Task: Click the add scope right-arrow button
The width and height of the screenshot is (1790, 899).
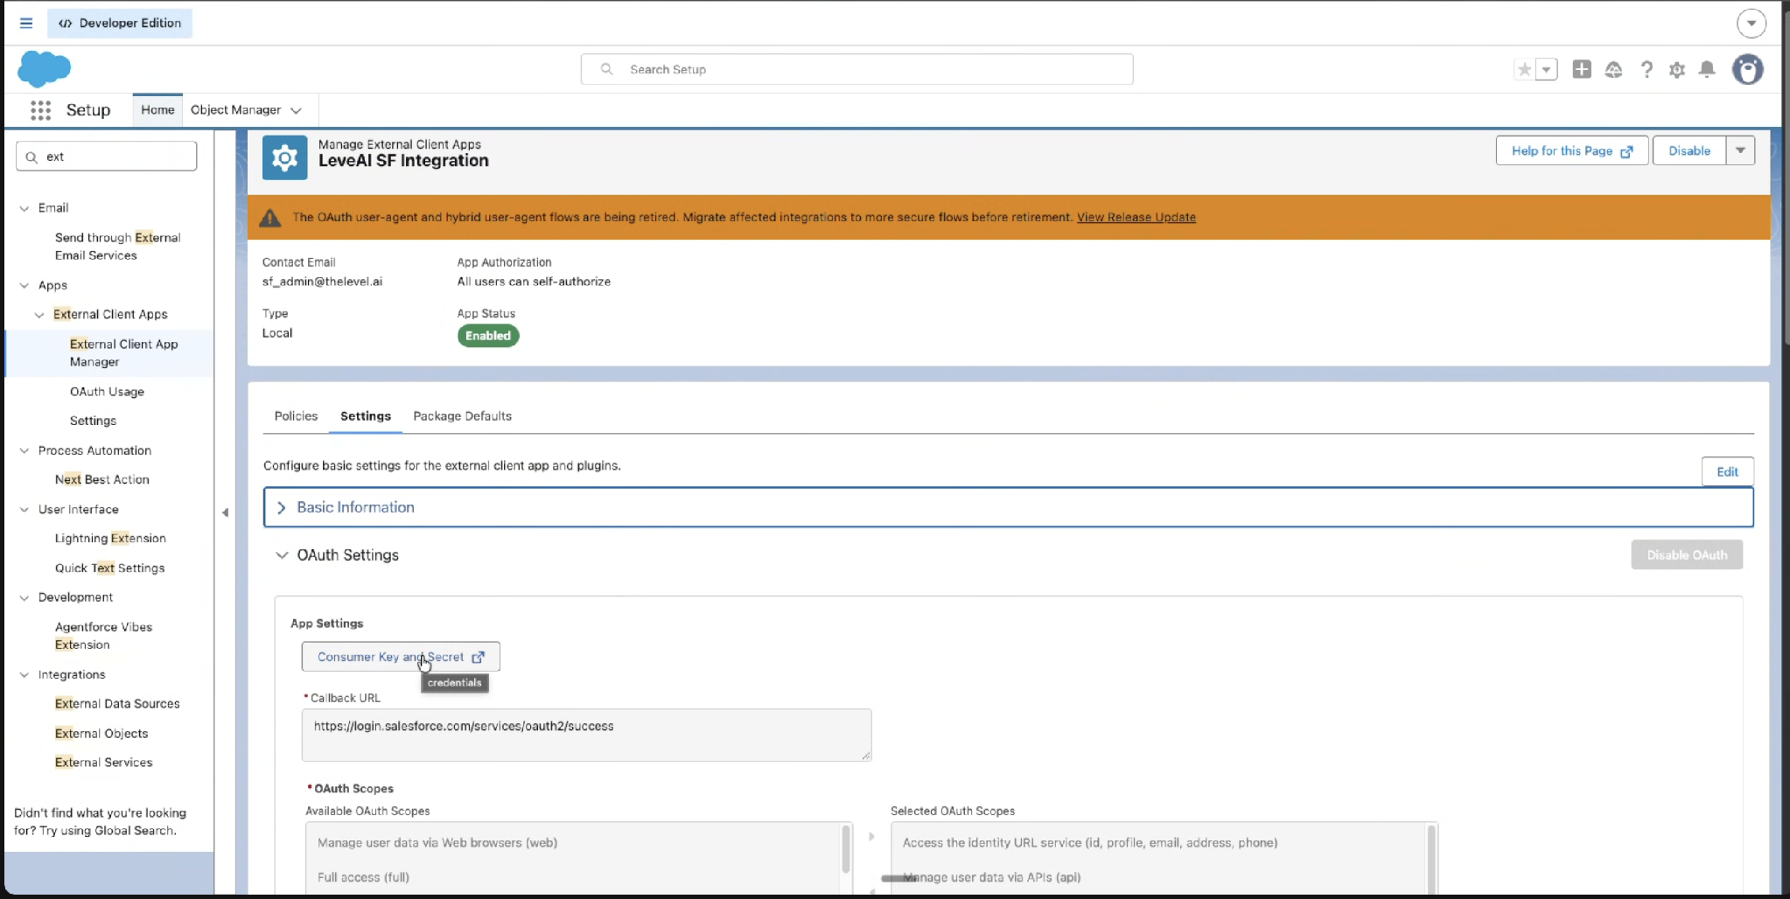Action: tap(871, 837)
